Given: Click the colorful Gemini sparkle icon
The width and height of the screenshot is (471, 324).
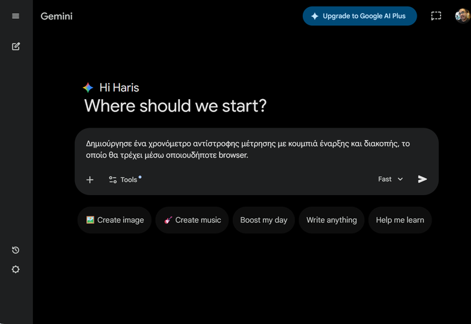Looking at the screenshot, I should tap(88, 87).
